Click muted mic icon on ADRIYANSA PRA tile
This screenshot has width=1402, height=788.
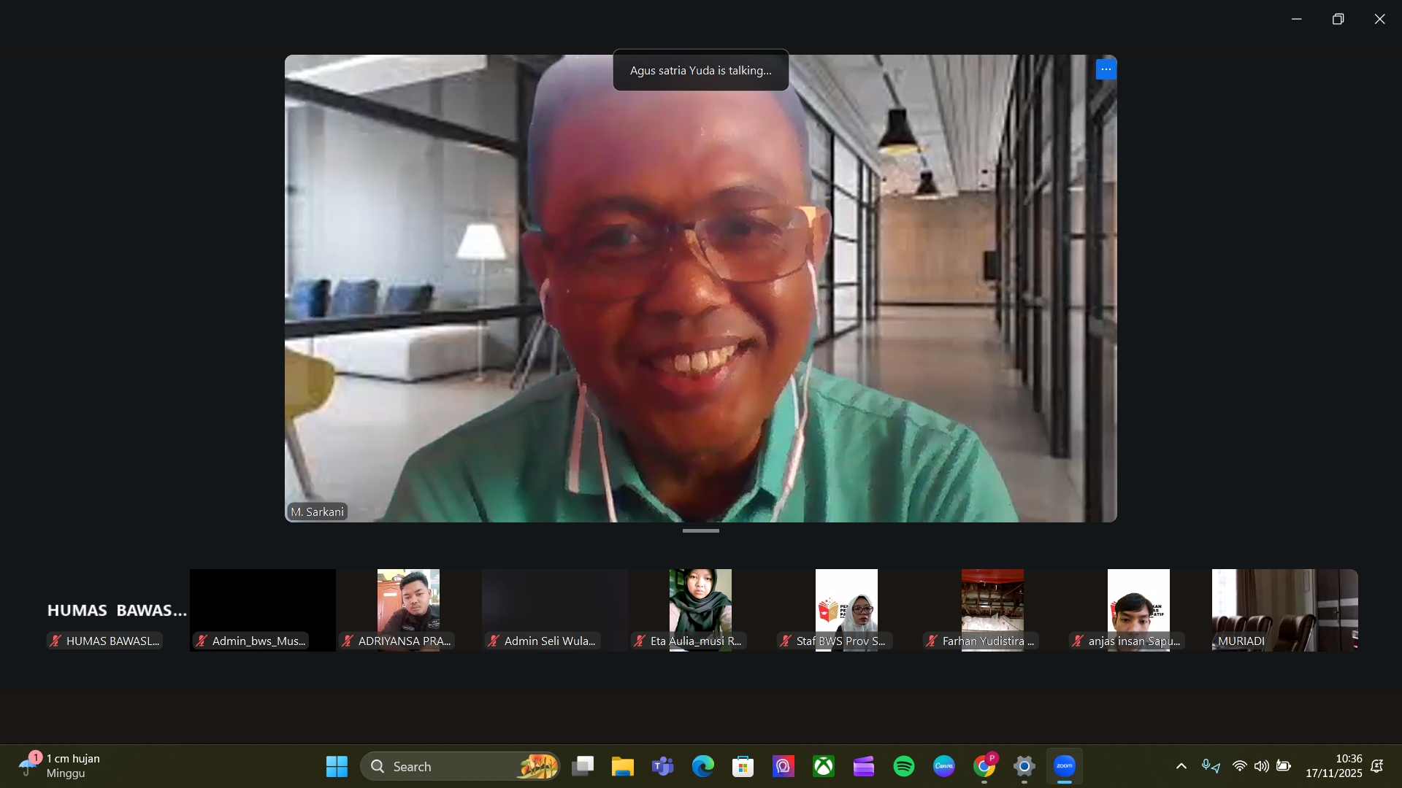(348, 641)
